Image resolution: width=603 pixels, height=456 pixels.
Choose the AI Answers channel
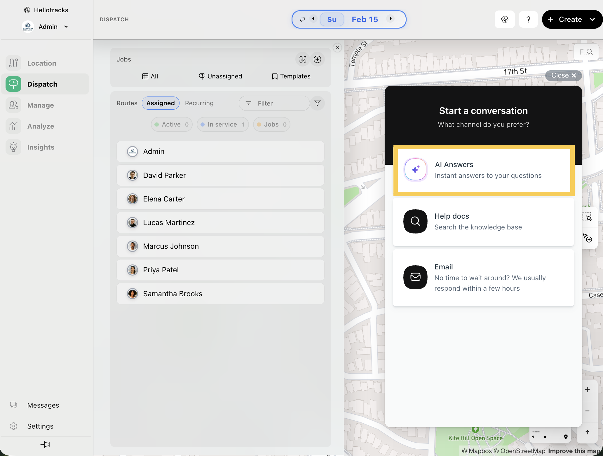(x=484, y=170)
